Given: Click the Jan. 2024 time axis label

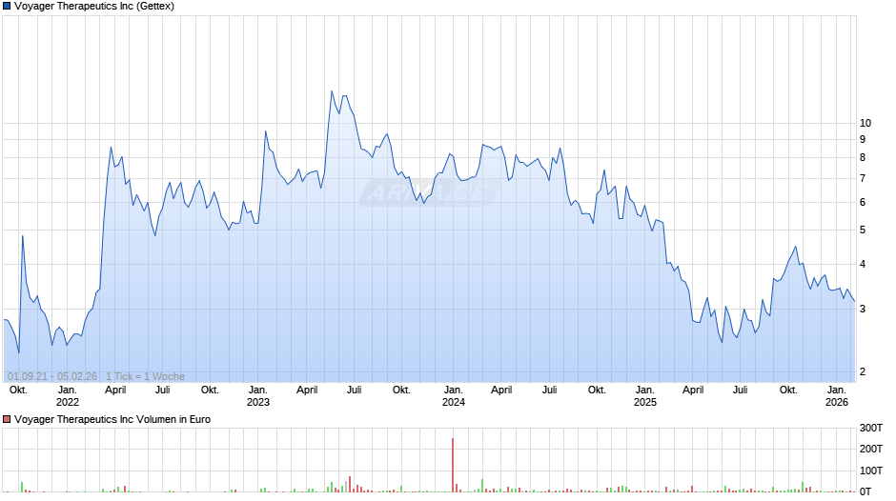Looking at the screenshot, I should coord(453,396).
